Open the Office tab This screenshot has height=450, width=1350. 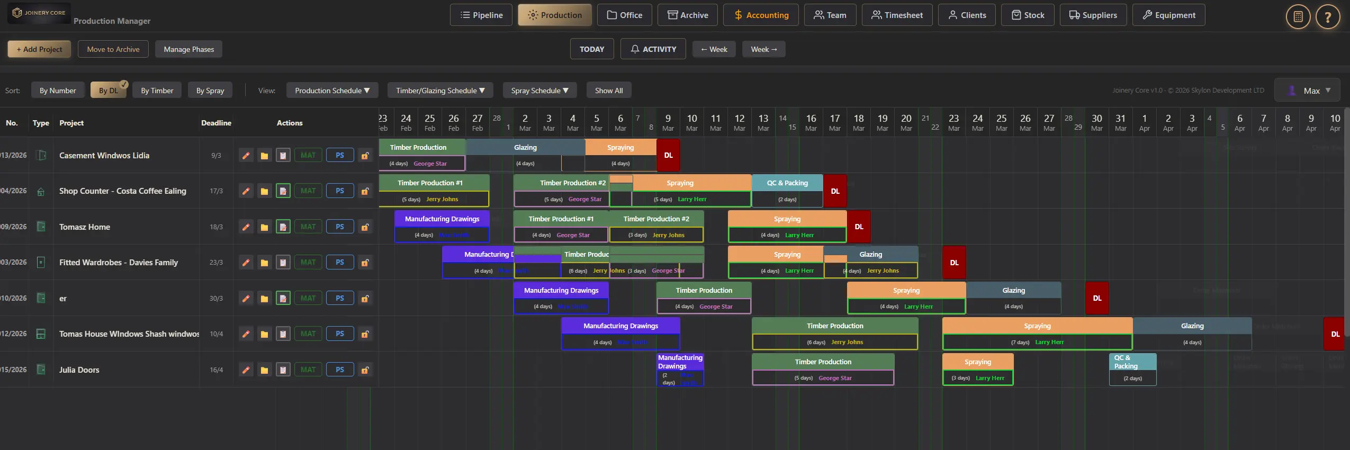(625, 15)
